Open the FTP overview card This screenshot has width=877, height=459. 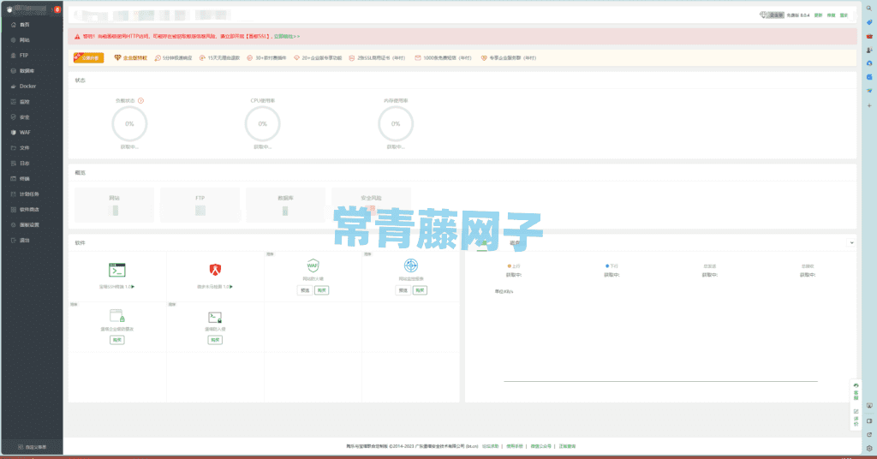pos(200,206)
